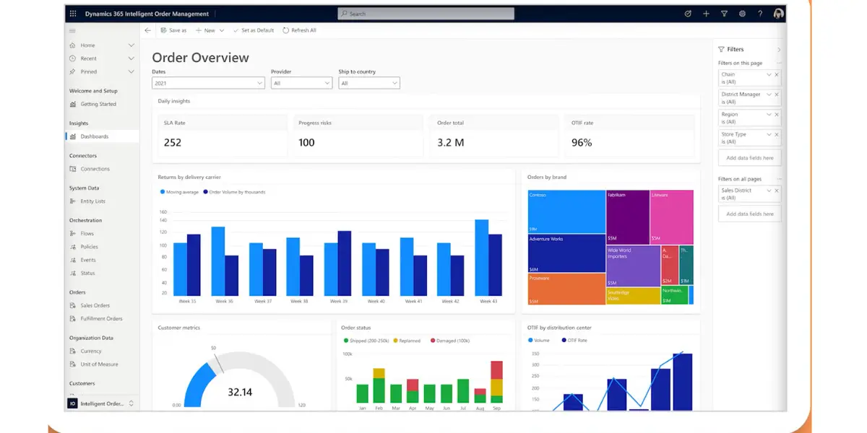Expand the Recent chevron in sidebar
This screenshot has width=867, height=433.
click(x=131, y=58)
